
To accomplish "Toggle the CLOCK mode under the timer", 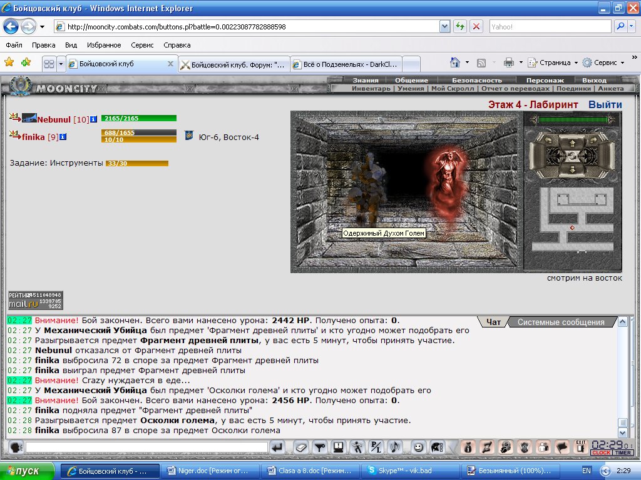I will tap(601, 452).
